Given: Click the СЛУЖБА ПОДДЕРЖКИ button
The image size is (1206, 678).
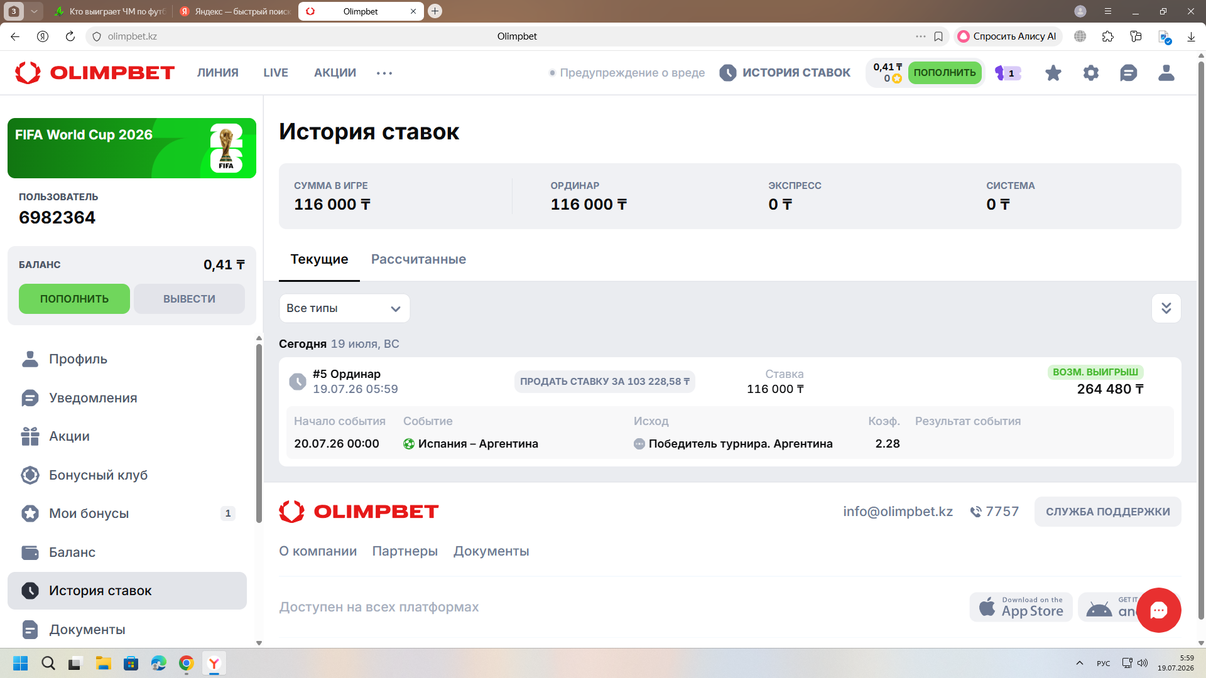Looking at the screenshot, I should [1108, 512].
